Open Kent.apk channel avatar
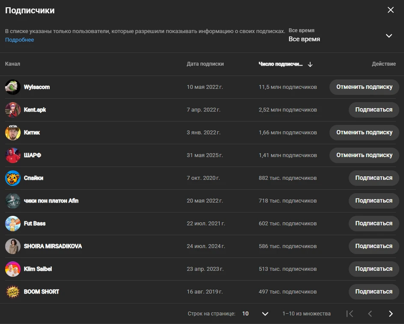Viewport: 404px width, 324px height. click(12, 110)
